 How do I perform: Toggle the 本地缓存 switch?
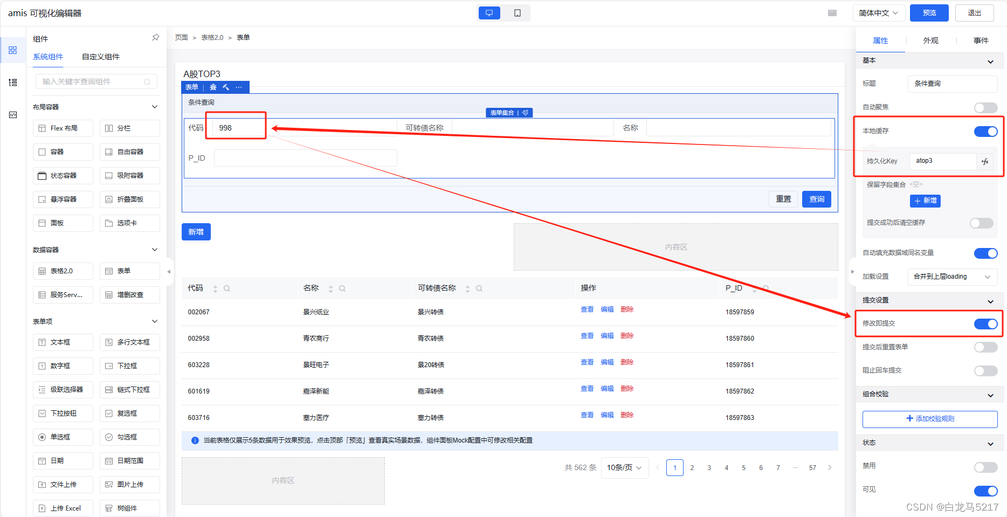985,132
